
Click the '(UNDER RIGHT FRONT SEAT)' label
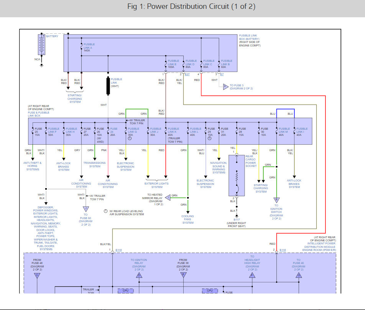point(236,224)
